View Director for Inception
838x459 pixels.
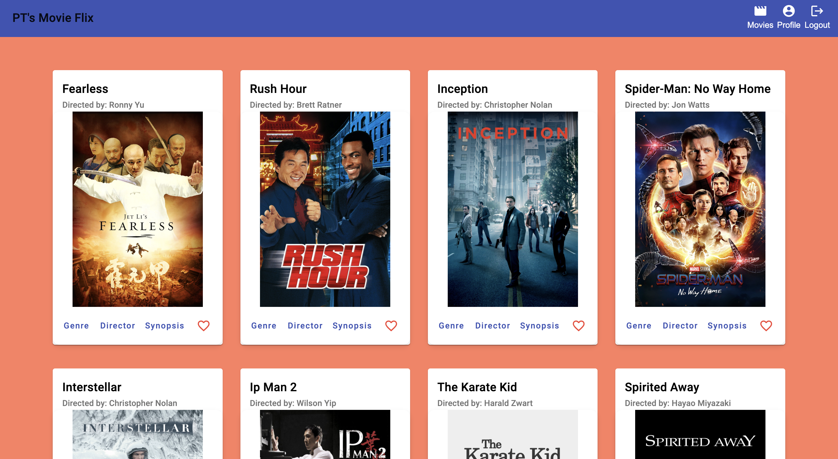coord(492,326)
